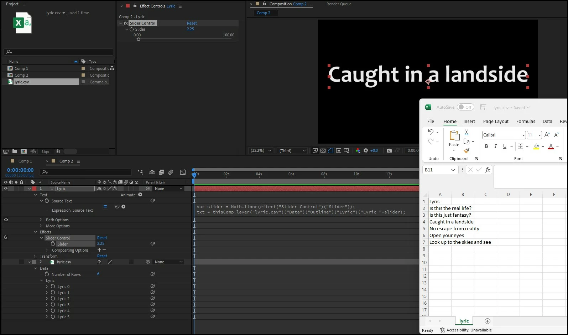Click the Animate text menu button

point(140,195)
